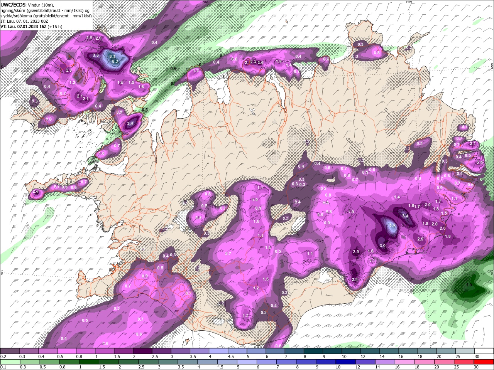
Task: Click the bright pink 0.5 snow legend swatch
Action: coord(66,351)
